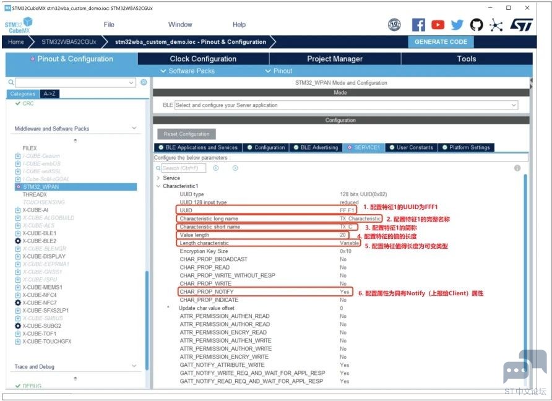Select THREADX in the middleware list
Image resolution: width=552 pixels, height=401 pixels.
pyautogui.click(x=35, y=194)
